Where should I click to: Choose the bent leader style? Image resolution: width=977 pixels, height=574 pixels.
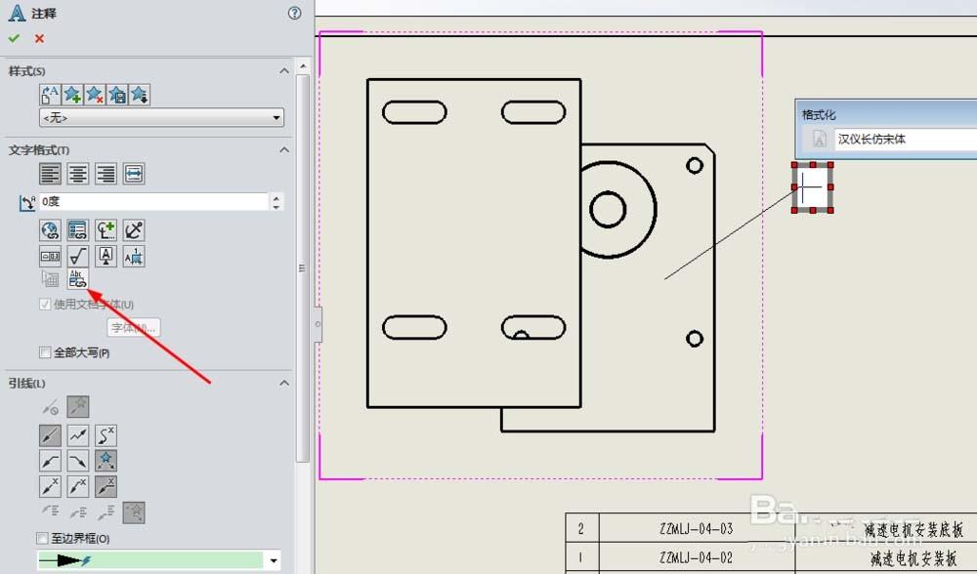(x=77, y=434)
